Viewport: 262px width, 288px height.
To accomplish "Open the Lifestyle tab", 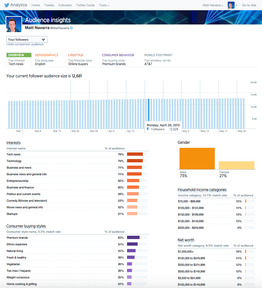I will click(76, 55).
